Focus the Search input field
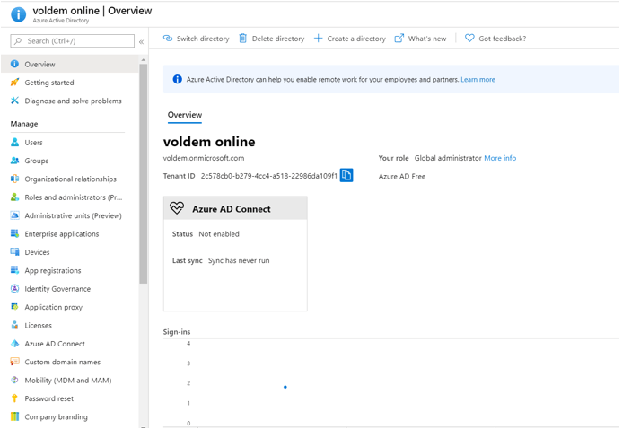640x429 pixels. pyautogui.click(x=77, y=41)
